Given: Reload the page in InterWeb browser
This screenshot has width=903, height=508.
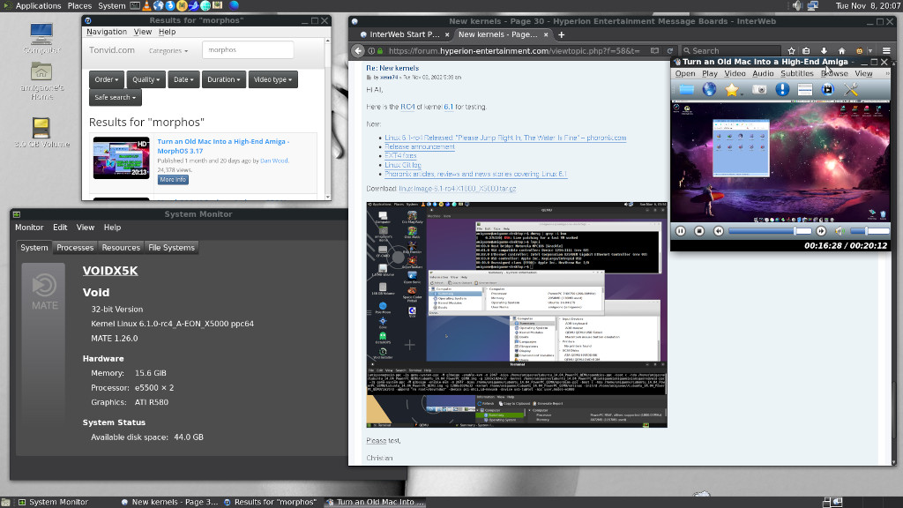Looking at the screenshot, I should [670, 50].
